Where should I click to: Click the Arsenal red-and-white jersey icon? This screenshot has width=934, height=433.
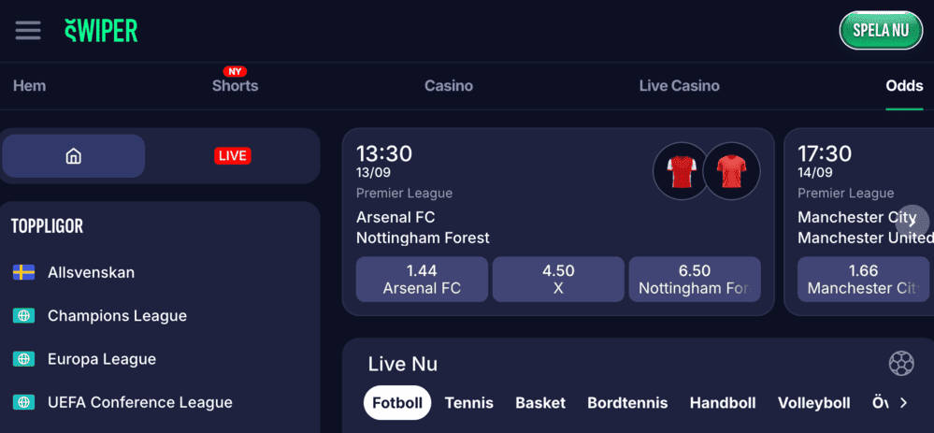click(681, 171)
